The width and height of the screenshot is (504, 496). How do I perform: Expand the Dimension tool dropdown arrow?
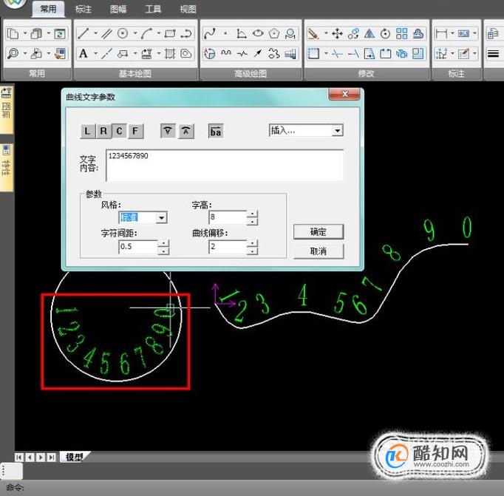452,33
